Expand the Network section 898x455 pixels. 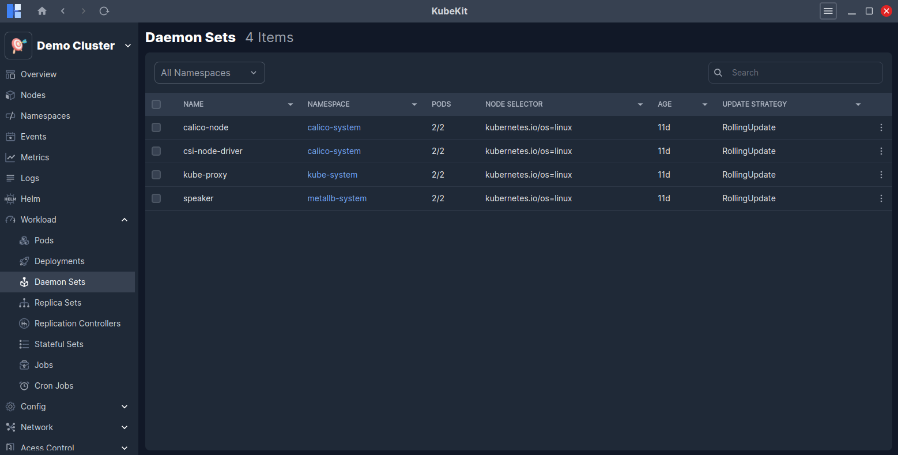pyautogui.click(x=124, y=427)
